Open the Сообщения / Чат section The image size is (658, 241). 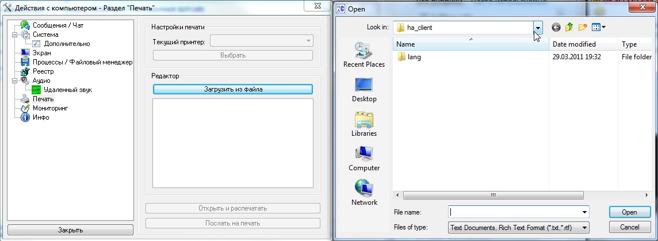tap(58, 25)
